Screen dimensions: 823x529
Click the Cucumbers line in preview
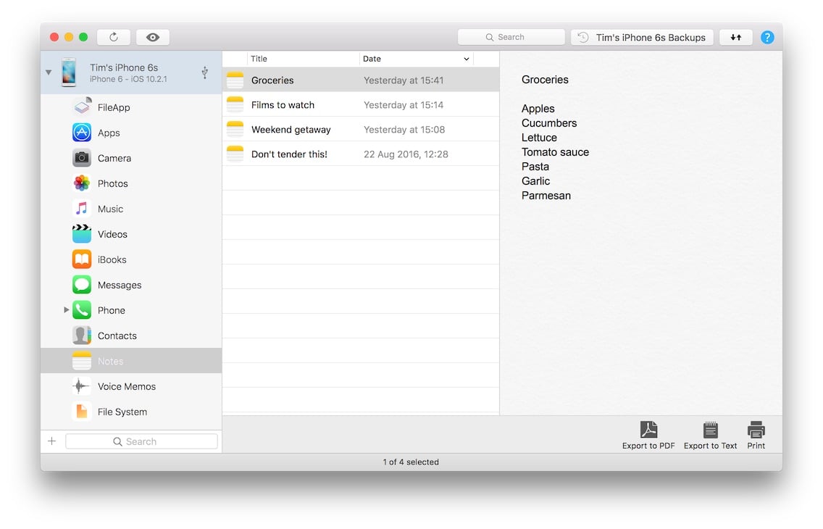(549, 123)
